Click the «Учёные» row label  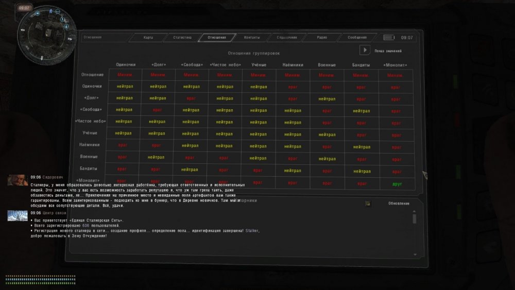click(x=90, y=133)
